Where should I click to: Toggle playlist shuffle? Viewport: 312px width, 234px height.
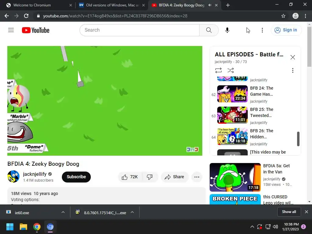point(230,70)
